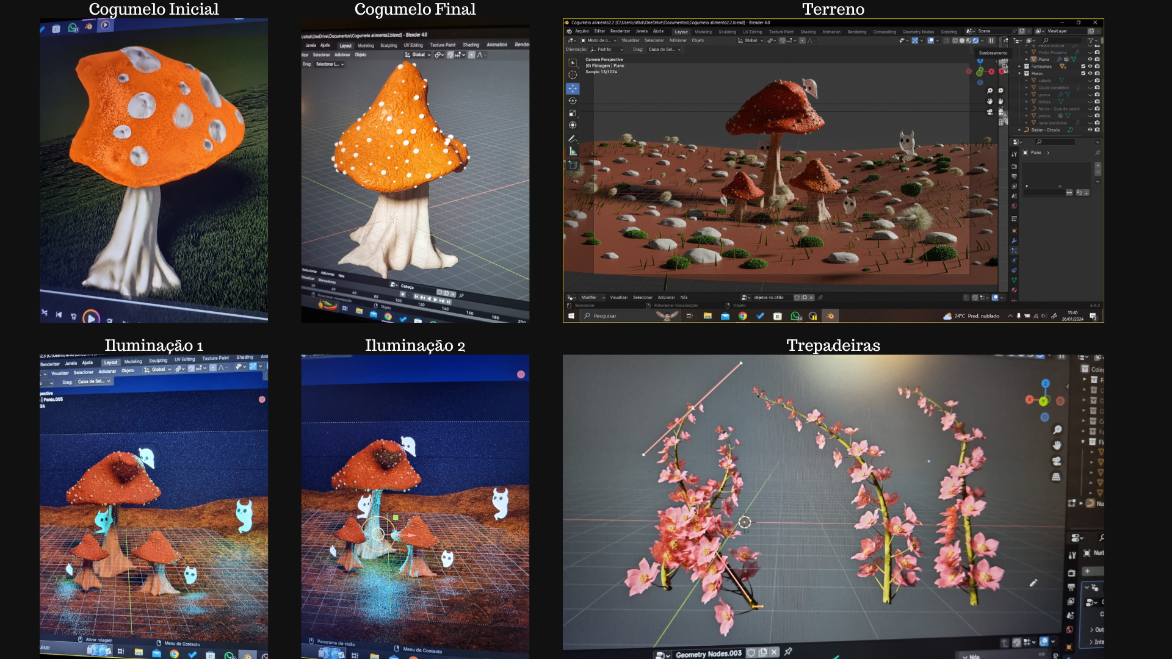Collapse the Flores collection in the outliner
The image size is (1172, 659).
[1019, 73]
